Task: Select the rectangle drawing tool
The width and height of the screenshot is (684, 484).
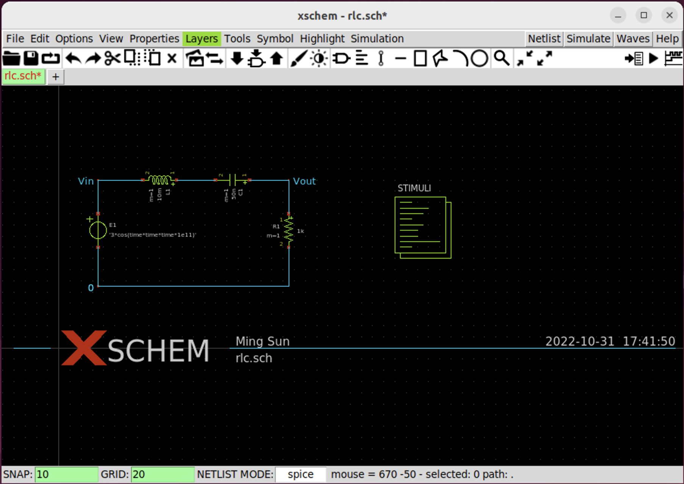Action: point(420,59)
